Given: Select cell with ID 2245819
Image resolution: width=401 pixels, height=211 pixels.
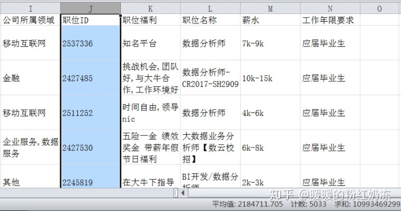Looking at the screenshot, I should click(x=90, y=176).
